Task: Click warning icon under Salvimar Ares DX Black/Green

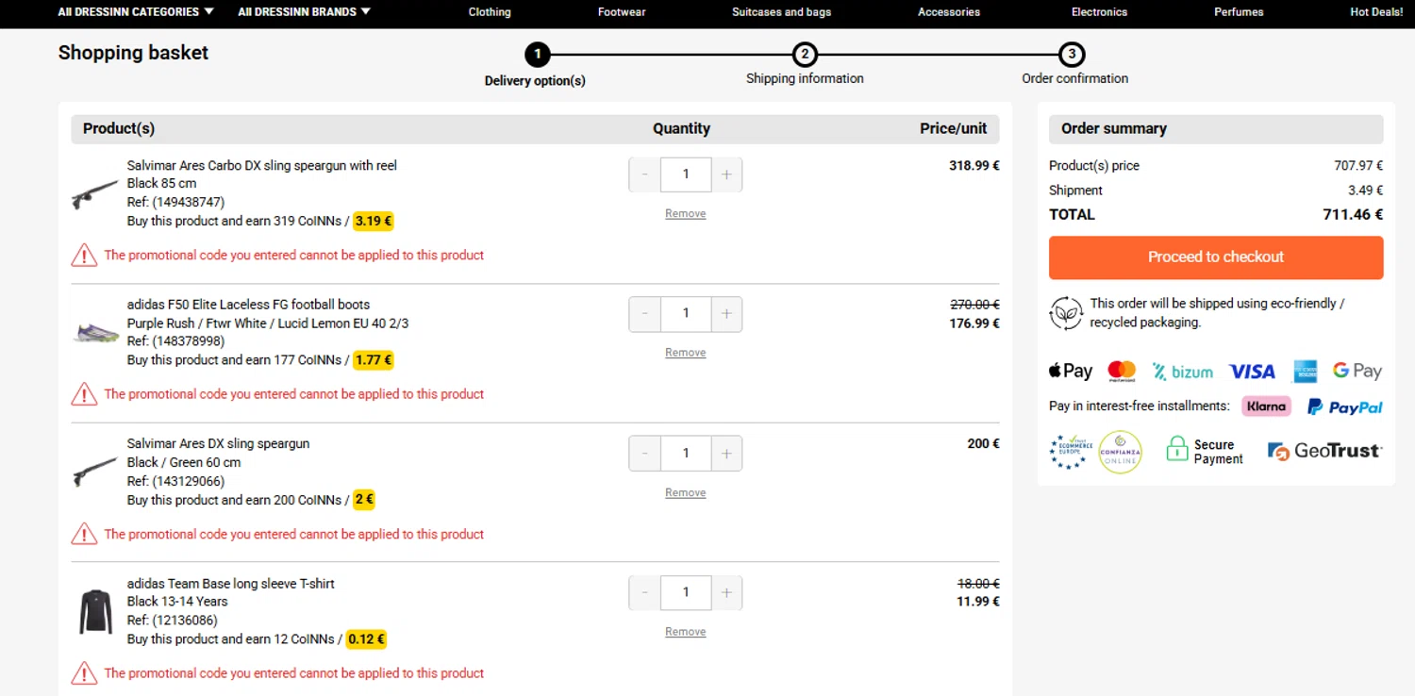Action: (x=84, y=534)
